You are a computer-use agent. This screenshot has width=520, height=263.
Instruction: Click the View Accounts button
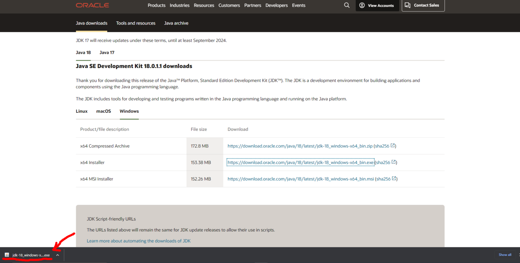(x=377, y=5)
